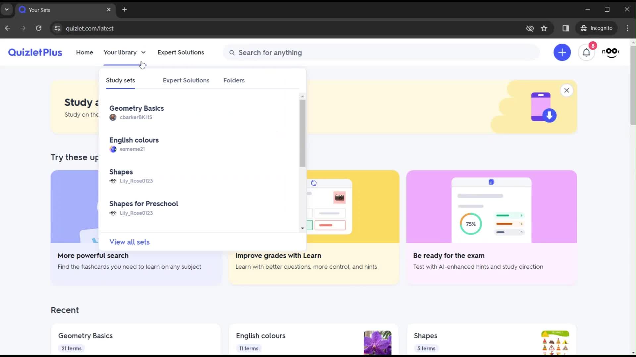This screenshot has width=636, height=357.
Task: Click the QuizletPlus logo
Action: 35,52
